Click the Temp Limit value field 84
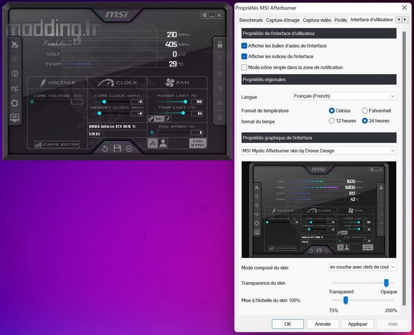414x335 pixels. click(x=197, y=113)
